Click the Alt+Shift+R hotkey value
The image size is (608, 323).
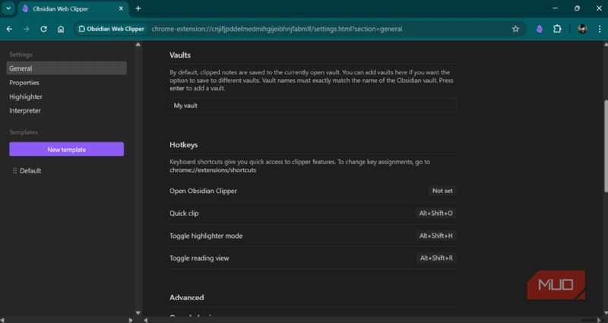pyautogui.click(x=436, y=258)
